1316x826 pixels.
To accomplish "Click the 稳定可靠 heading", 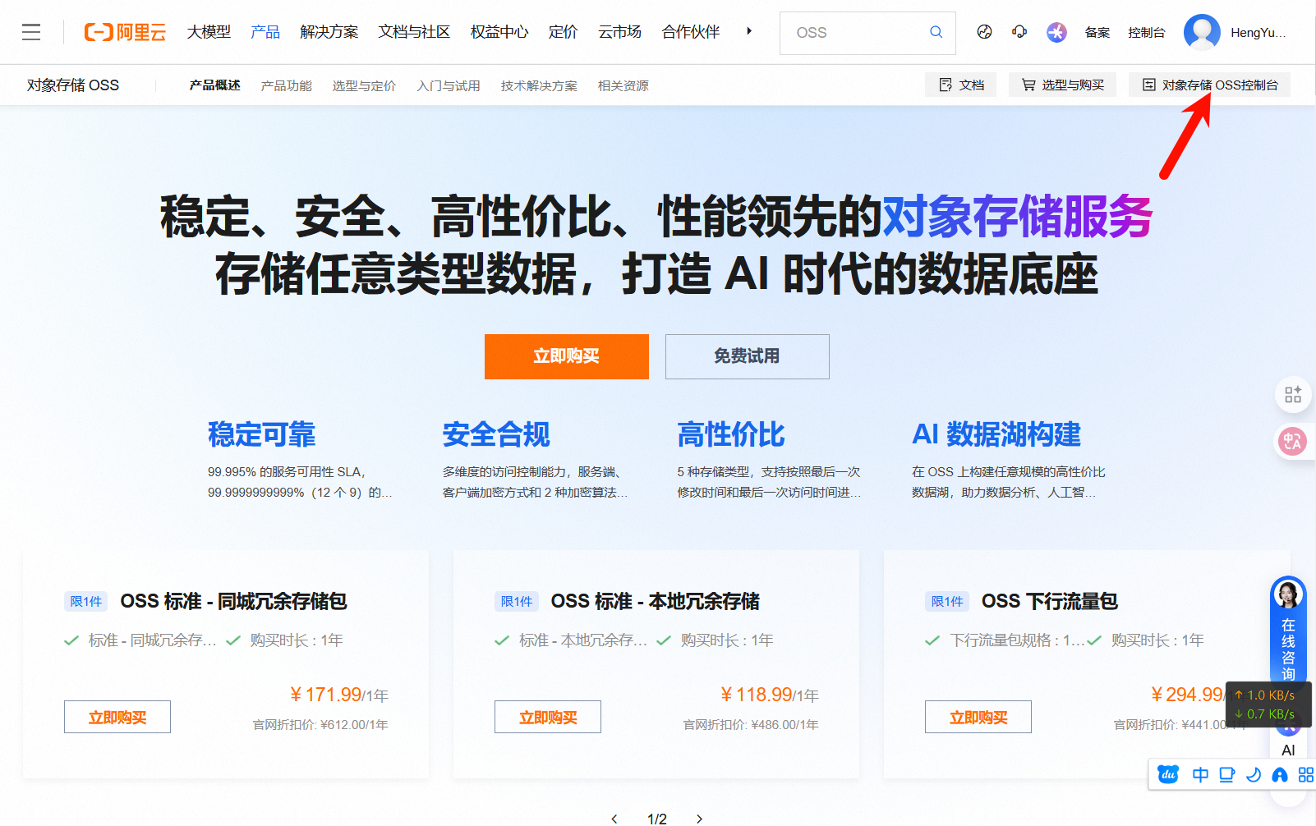I will 262,434.
